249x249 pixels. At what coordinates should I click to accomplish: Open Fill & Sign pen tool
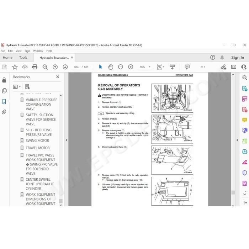coord(245,162)
